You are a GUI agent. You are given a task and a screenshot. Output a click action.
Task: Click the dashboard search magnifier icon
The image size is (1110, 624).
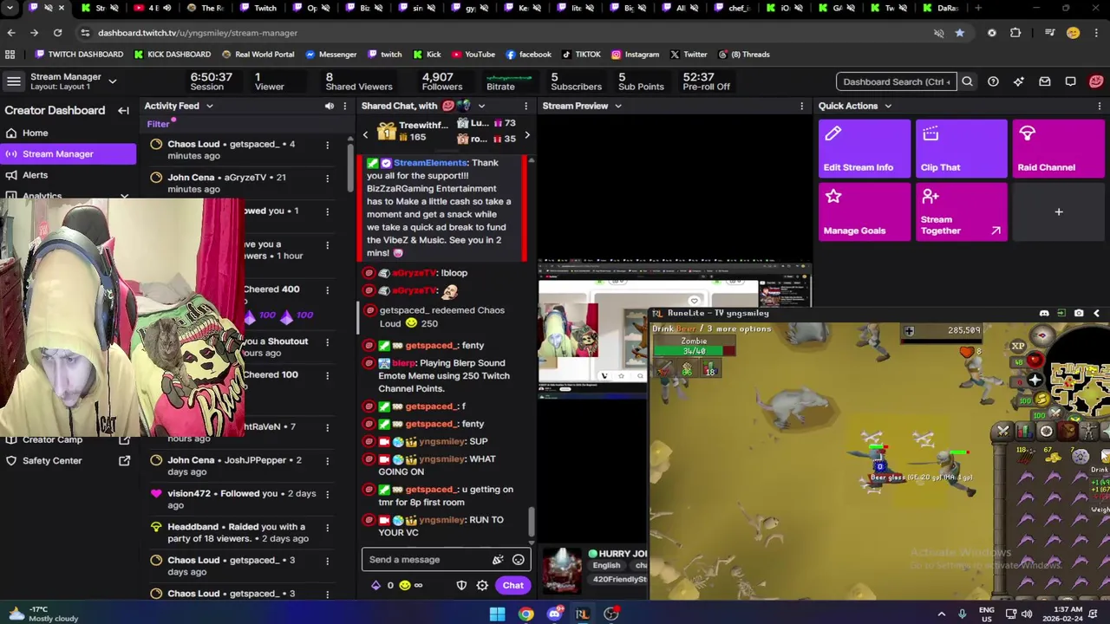pos(967,81)
